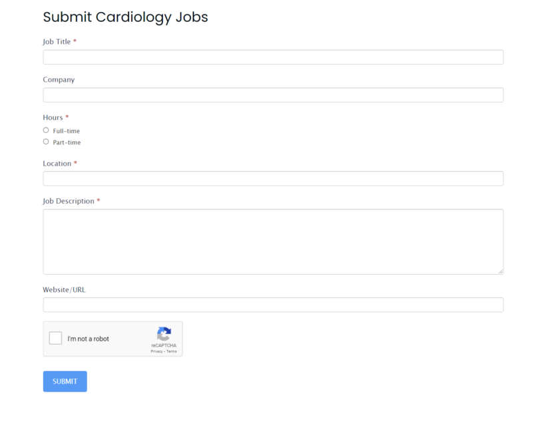Open the reCAPTCHA Privacy link

[x=156, y=353]
